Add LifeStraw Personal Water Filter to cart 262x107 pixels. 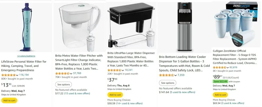9,100
